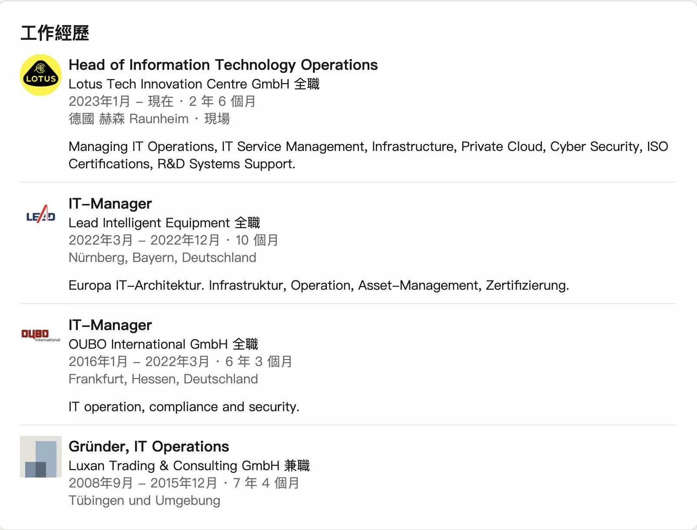Open Luxan Trading & Consulting GmbH link
Screen dimensions: 697x530
174,466
